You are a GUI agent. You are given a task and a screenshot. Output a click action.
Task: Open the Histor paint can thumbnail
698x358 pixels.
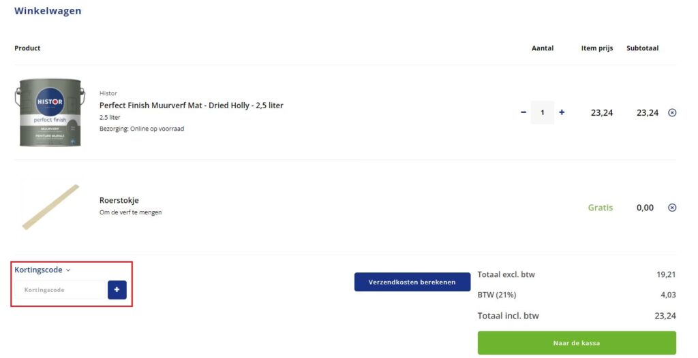pyautogui.click(x=50, y=112)
